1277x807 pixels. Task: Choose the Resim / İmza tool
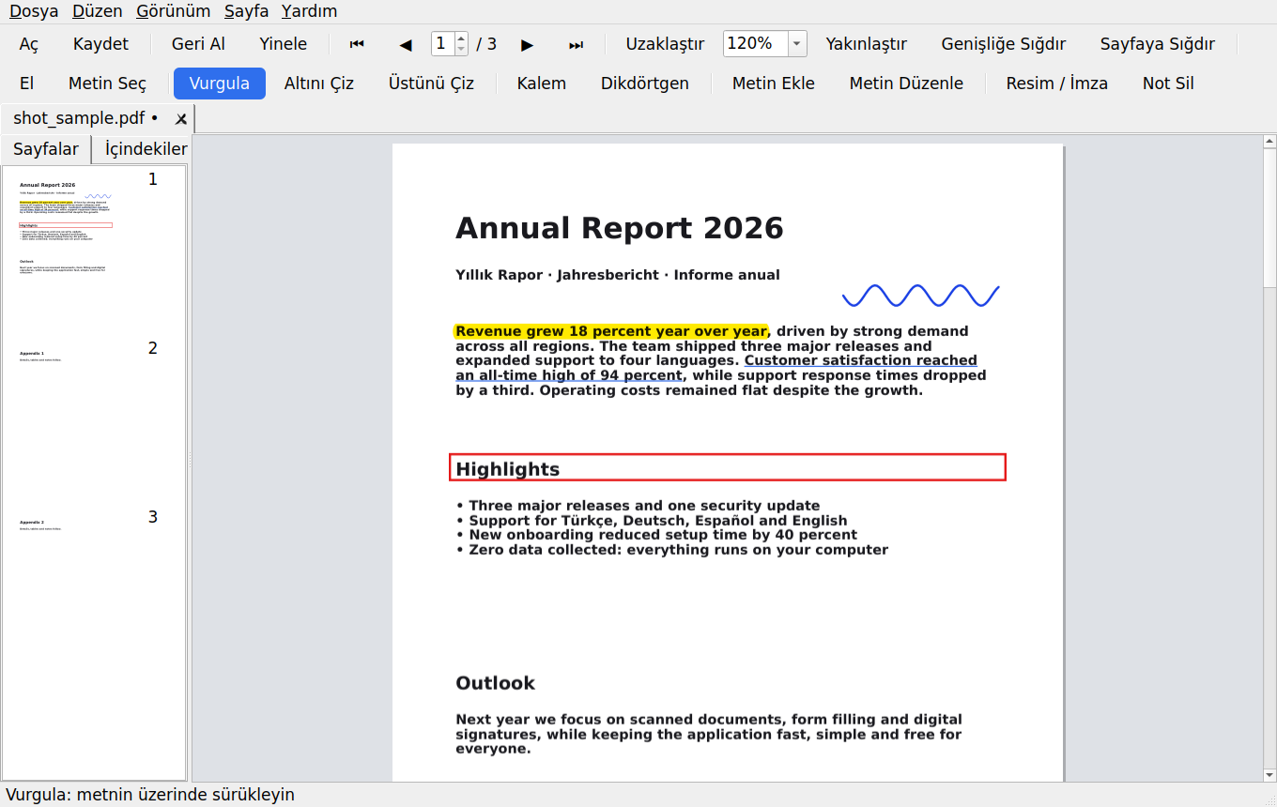pyautogui.click(x=1057, y=84)
